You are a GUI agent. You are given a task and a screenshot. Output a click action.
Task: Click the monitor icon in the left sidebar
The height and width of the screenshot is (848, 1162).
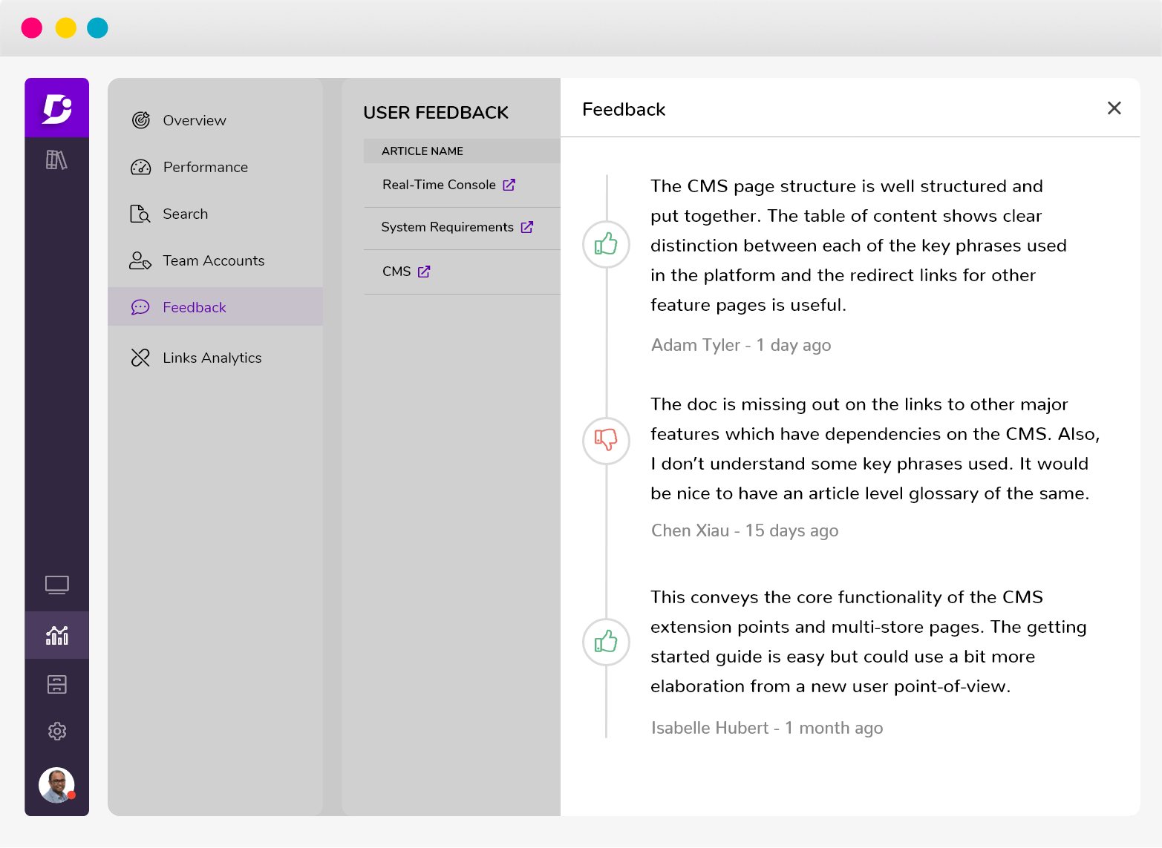(x=56, y=585)
